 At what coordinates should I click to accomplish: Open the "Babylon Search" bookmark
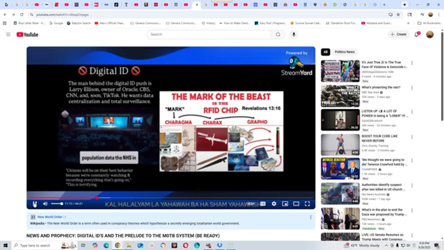tap(79, 23)
